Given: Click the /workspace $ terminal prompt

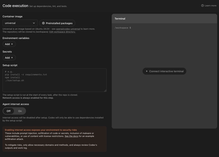Looking at the screenshot, I should click(x=123, y=28).
